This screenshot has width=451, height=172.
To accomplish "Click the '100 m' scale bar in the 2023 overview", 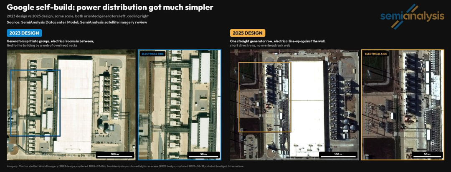I will (115, 155).
